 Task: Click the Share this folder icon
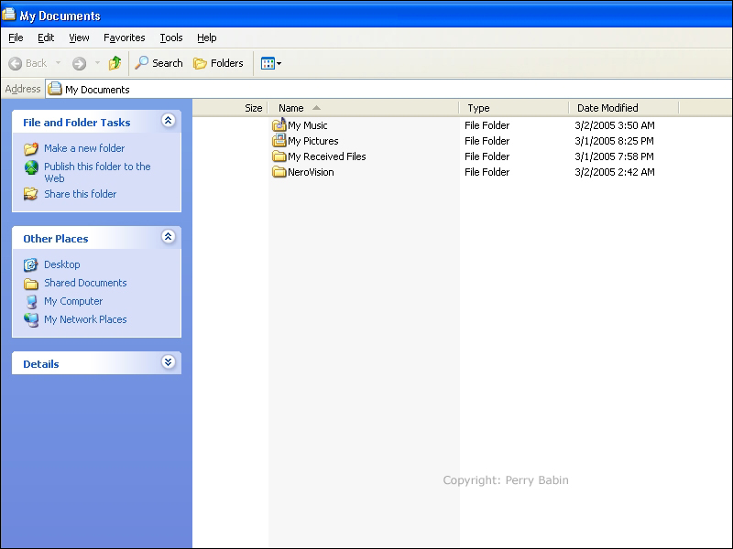click(x=31, y=194)
